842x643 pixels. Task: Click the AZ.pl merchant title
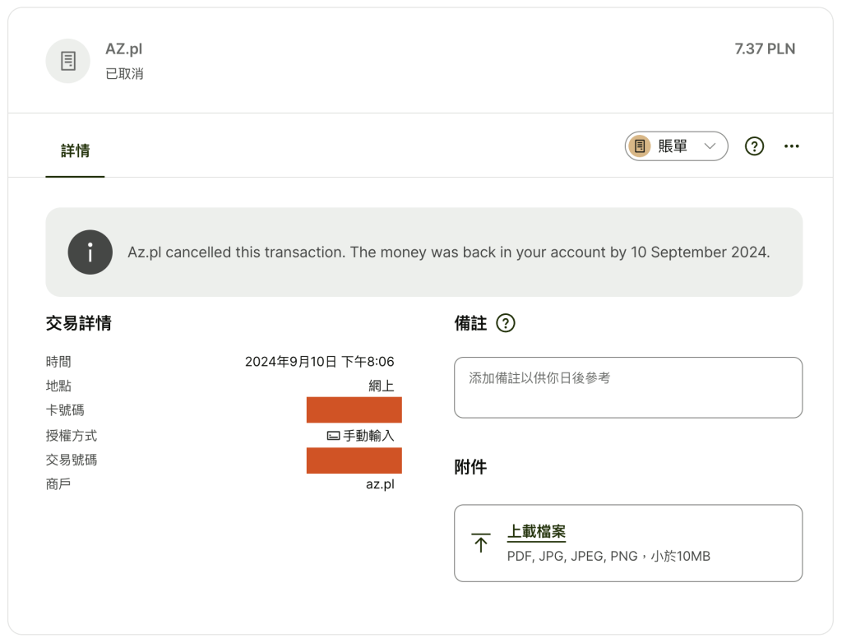coord(124,49)
